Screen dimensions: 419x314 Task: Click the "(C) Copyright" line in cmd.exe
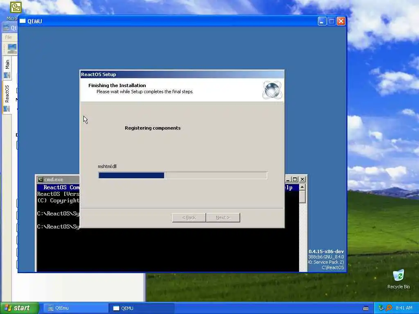58,200
